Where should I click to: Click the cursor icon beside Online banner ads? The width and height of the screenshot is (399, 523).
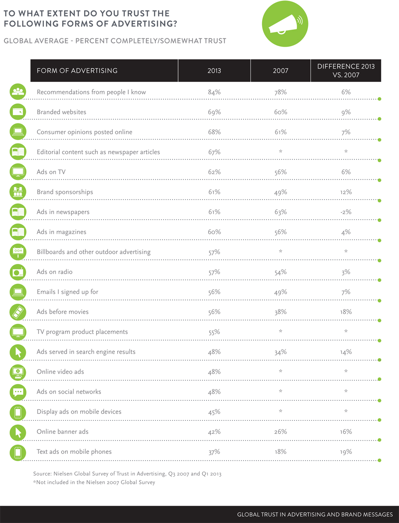click(18, 432)
